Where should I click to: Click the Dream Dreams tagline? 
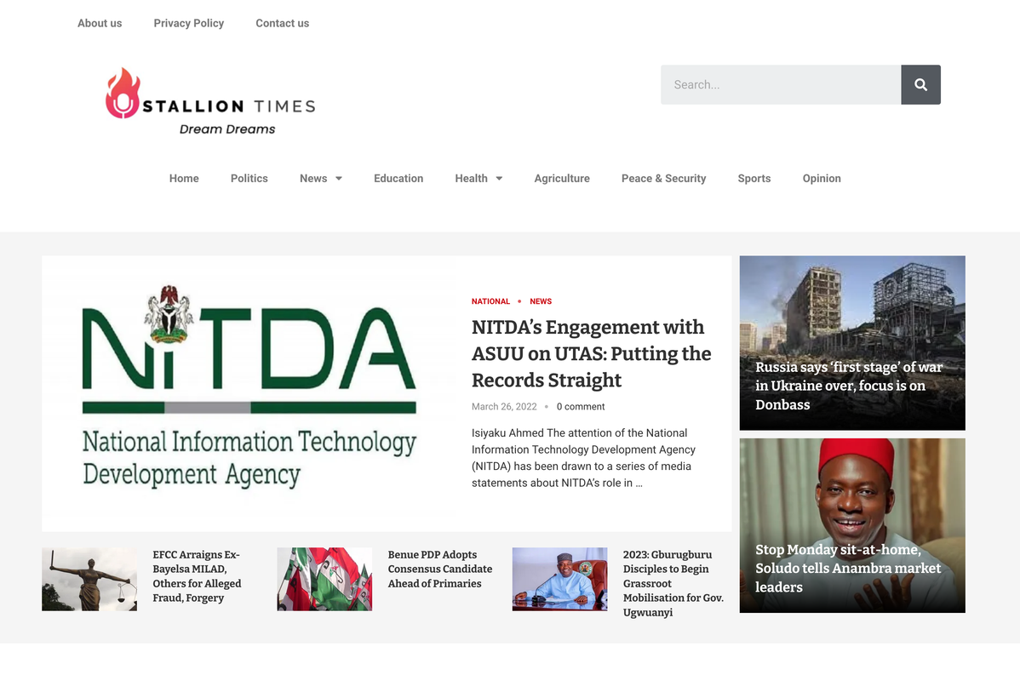(227, 129)
